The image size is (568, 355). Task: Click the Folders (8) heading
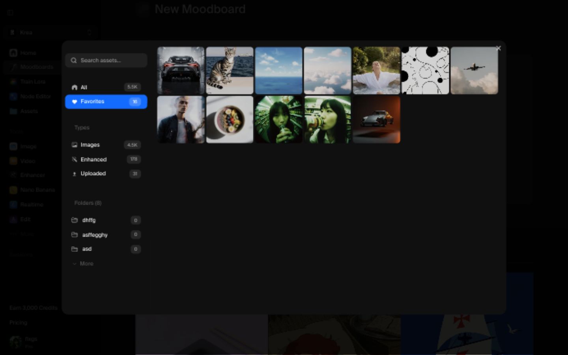[x=88, y=203]
